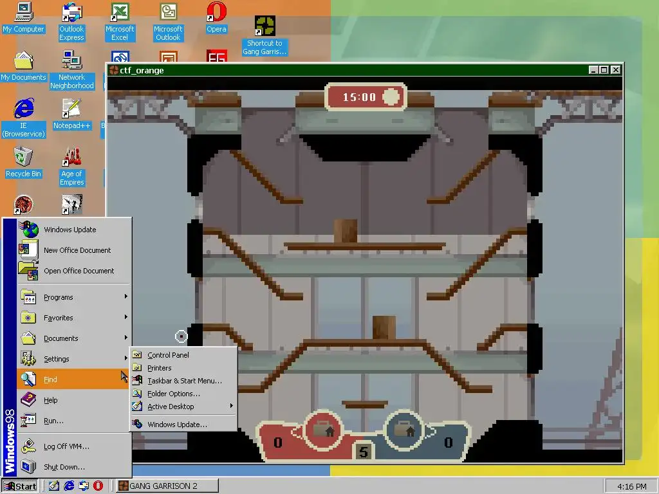
Task: Expand the Documents submenu
Action: (75, 338)
